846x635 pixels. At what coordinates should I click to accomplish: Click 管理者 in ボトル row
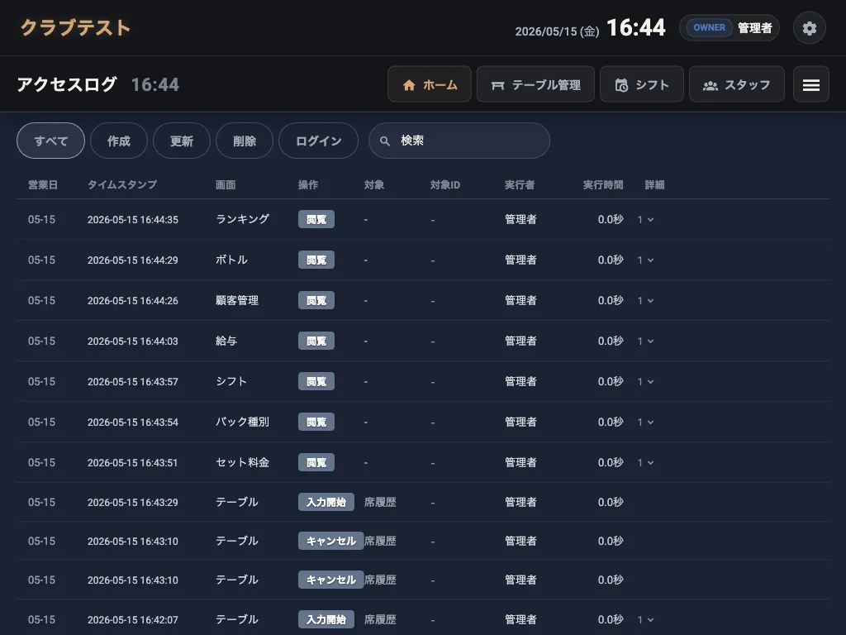(x=520, y=260)
